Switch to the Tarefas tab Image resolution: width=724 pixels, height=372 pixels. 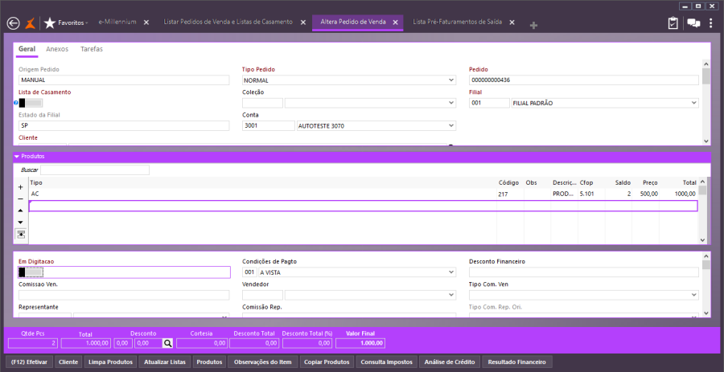pos(92,49)
